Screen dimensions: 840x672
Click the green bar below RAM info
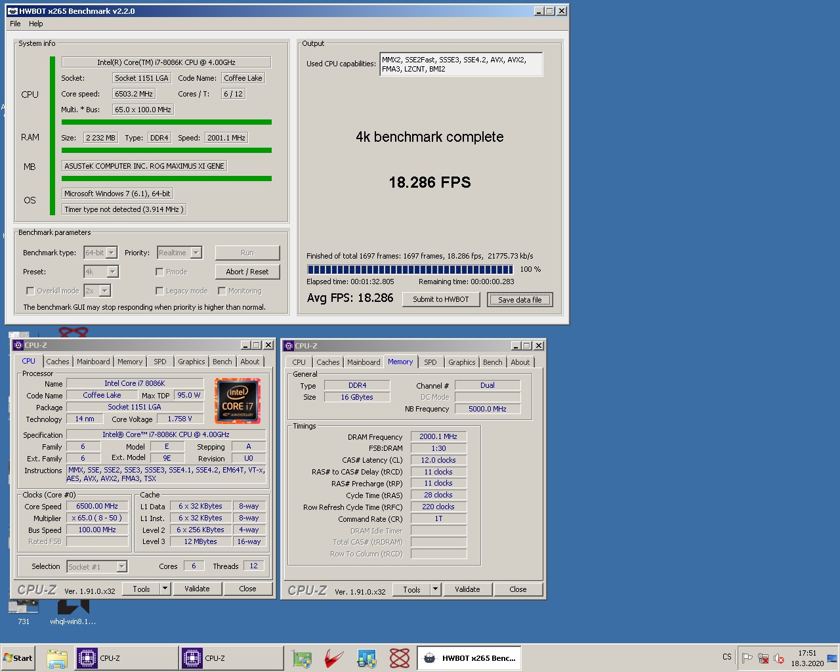click(167, 150)
